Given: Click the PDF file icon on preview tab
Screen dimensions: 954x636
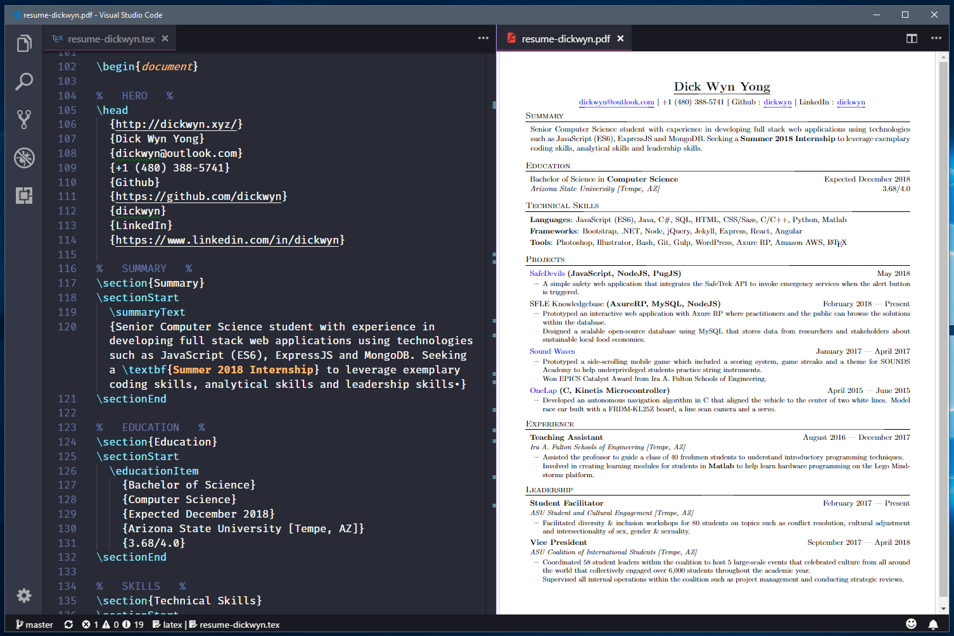Looking at the screenshot, I should (511, 38).
